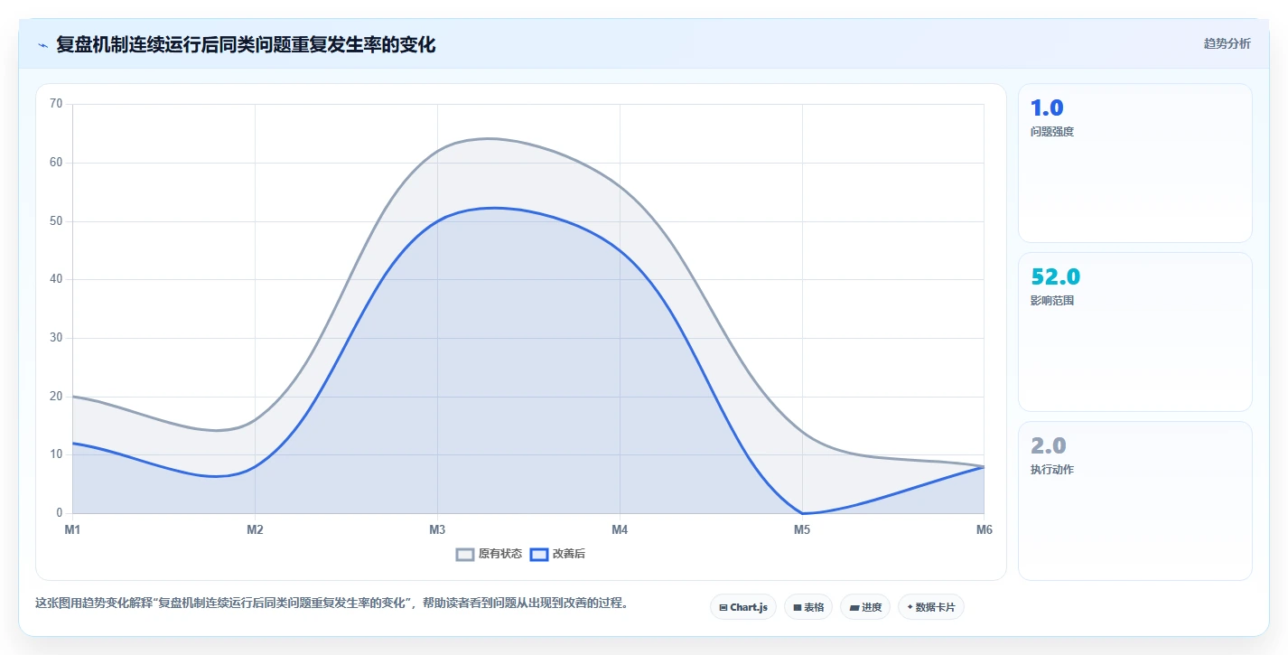The height and width of the screenshot is (655, 1288).
Task: Click the 10 y-axis tick label
Action: 56,454
